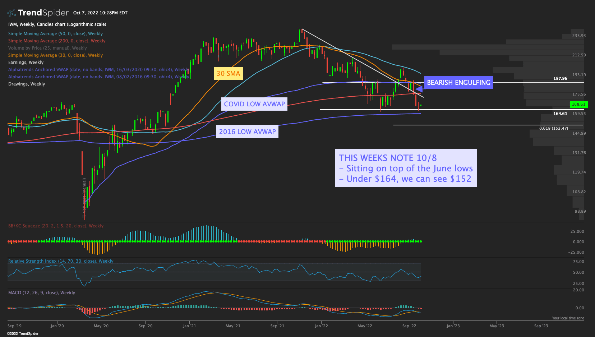
Task: Select the orange 30 SMA annotation box
Action: pos(228,74)
